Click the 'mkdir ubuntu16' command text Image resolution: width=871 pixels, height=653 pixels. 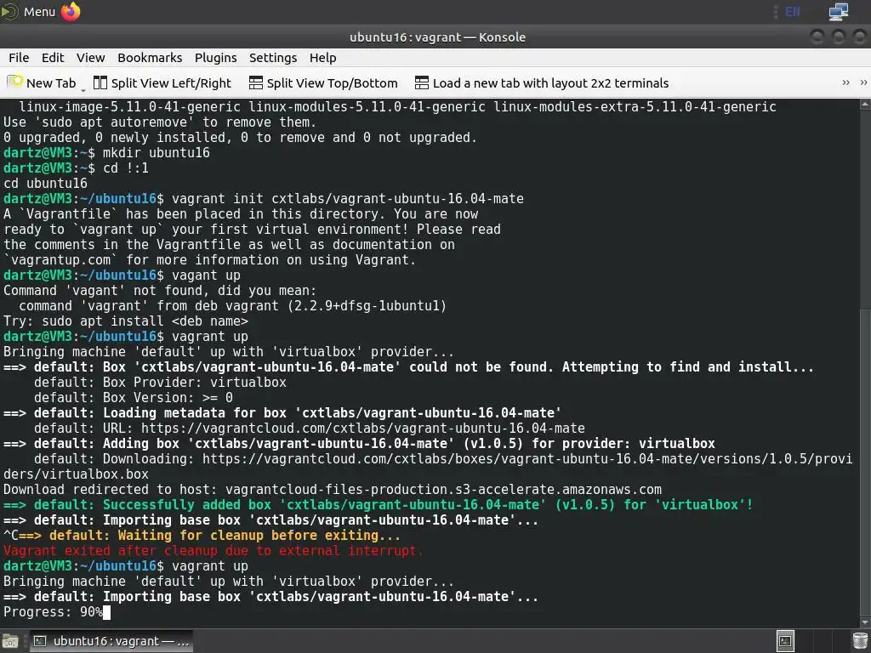pos(157,153)
